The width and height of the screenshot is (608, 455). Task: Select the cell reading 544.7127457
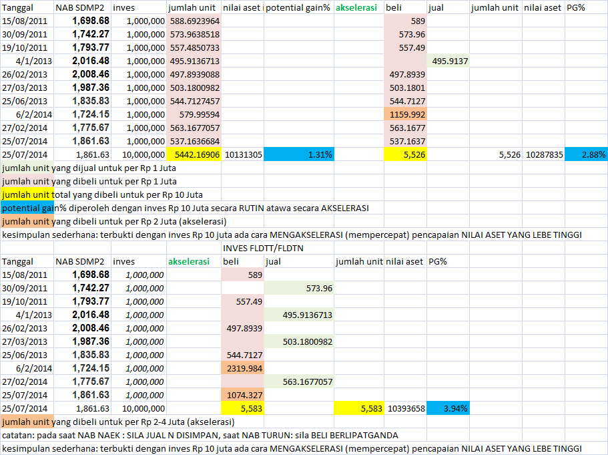click(194, 102)
